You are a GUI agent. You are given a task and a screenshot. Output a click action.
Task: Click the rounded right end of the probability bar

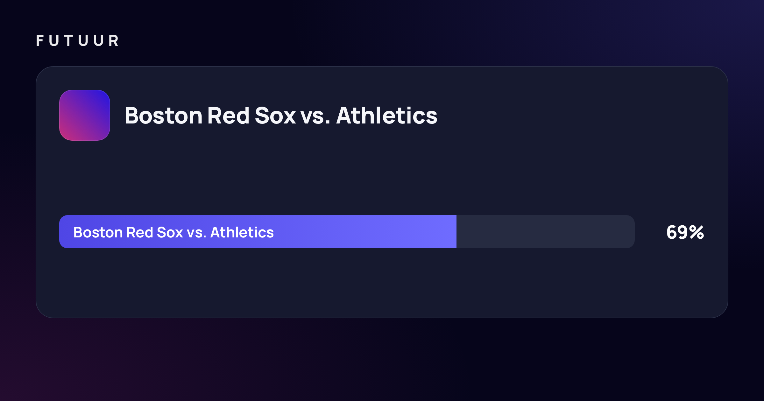point(630,232)
